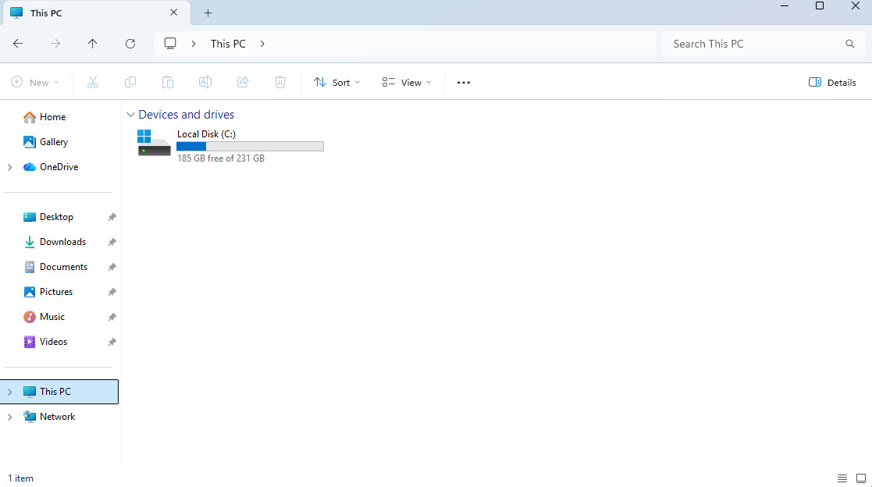Click chevron before This PC in address bar

(x=194, y=44)
